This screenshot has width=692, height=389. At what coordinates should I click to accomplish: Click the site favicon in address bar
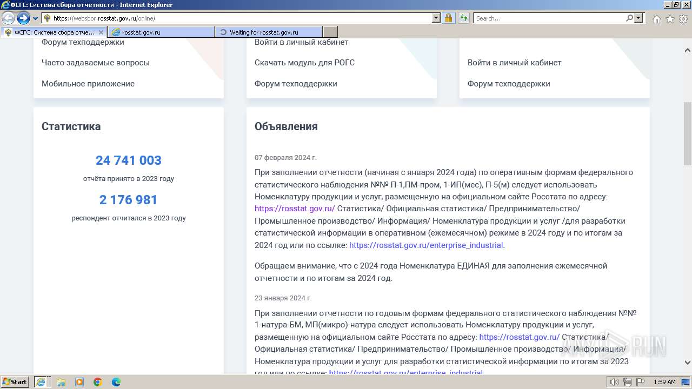click(x=47, y=18)
